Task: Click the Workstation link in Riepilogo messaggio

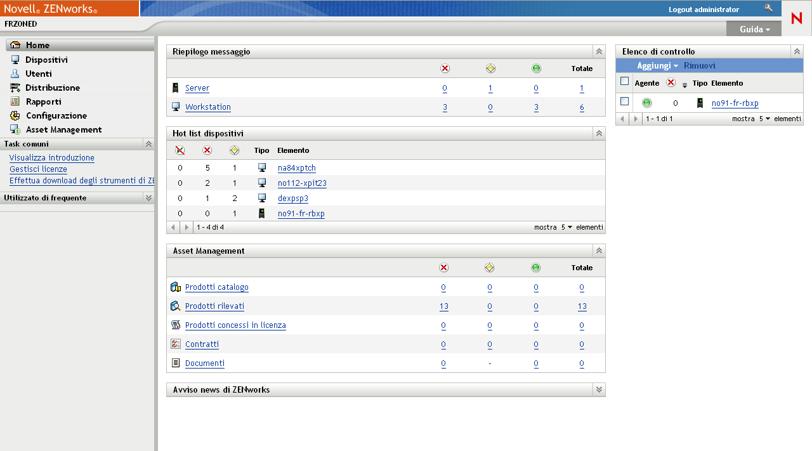Action: (x=207, y=107)
